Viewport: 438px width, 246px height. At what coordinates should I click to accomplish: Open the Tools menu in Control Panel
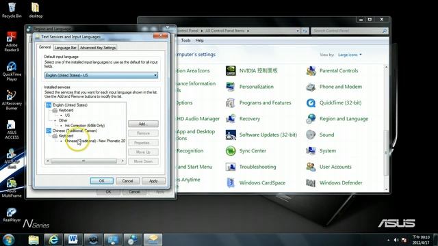pyautogui.click(x=185, y=40)
